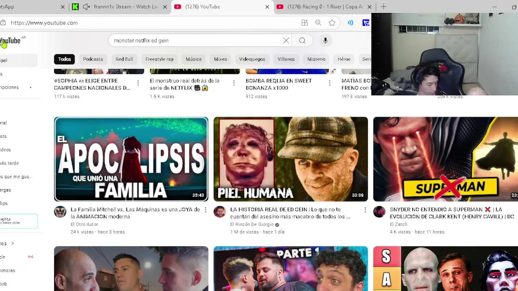Image resolution: width=518 pixels, height=291 pixels.
Task: Select the Red Bull filter chip
Action: (124, 59)
